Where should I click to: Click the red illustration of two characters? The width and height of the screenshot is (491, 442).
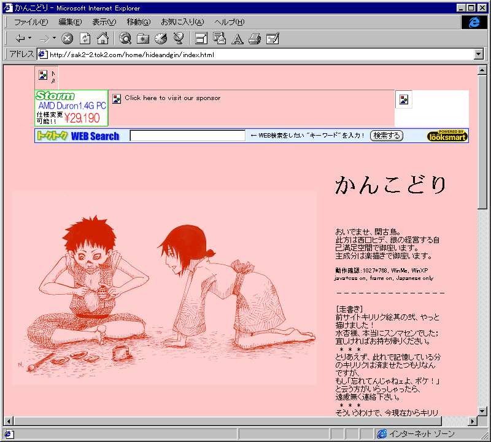tap(164, 288)
